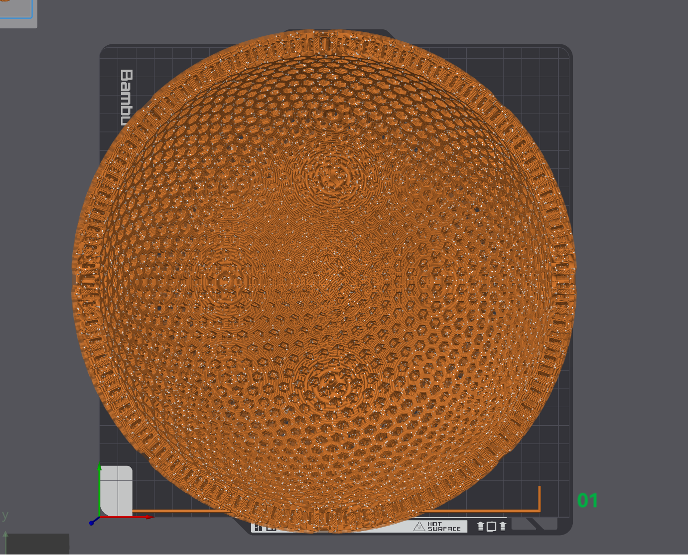The height and width of the screenshot is (555, 688).
Task: Click the blue Z-axis dot of the gizmo
Action: (x=92, y=523)
